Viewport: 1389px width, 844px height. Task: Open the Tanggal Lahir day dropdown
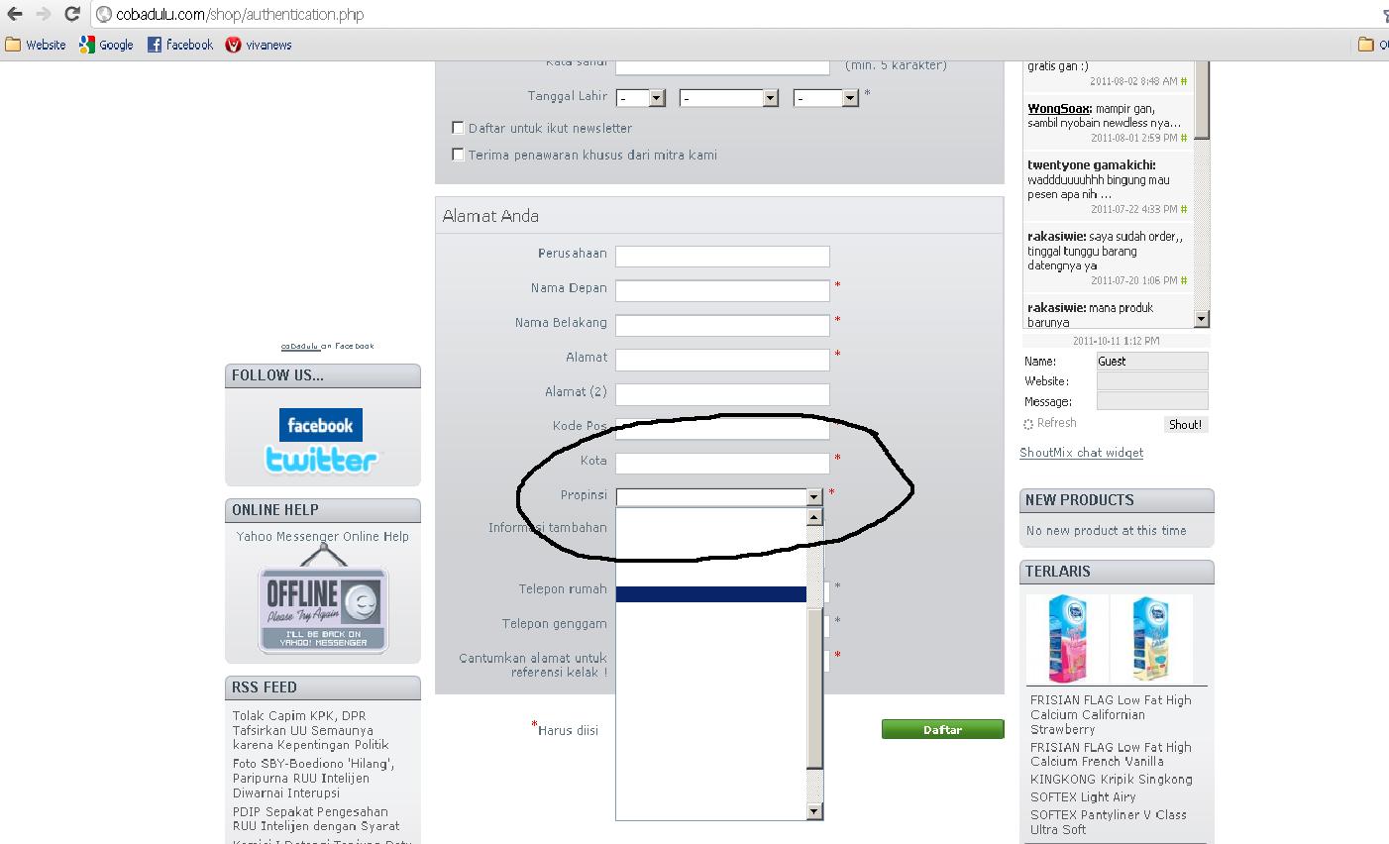[x=640, y=98]
